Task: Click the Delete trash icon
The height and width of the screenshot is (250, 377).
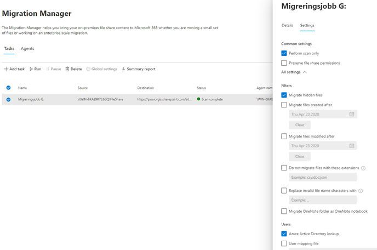Action: 67,69
